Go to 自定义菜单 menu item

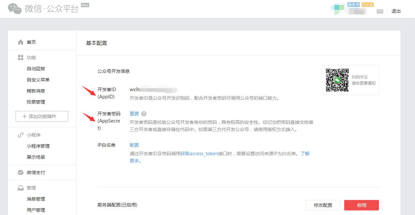tap(38, 80)
